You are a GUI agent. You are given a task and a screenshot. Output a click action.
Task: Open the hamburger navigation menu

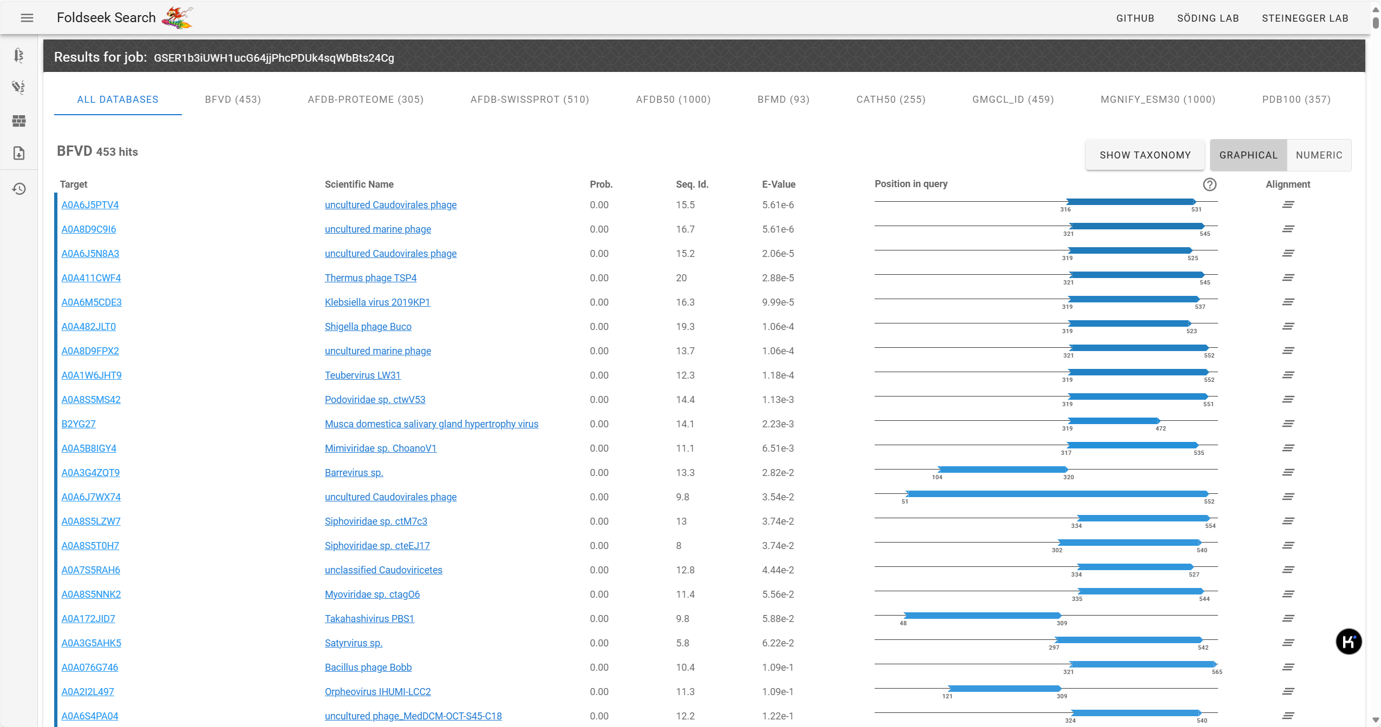click(x=27, y=18)
